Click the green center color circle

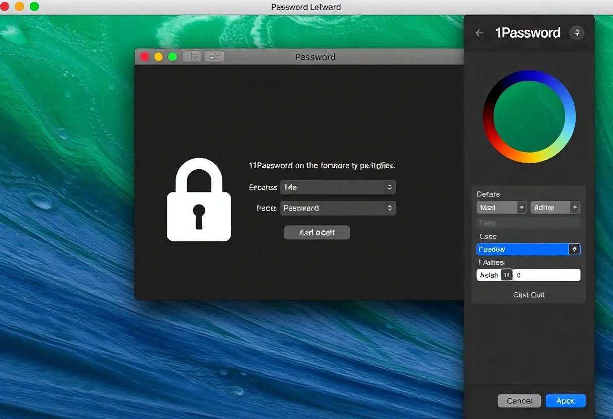click(x=529, y=116)
